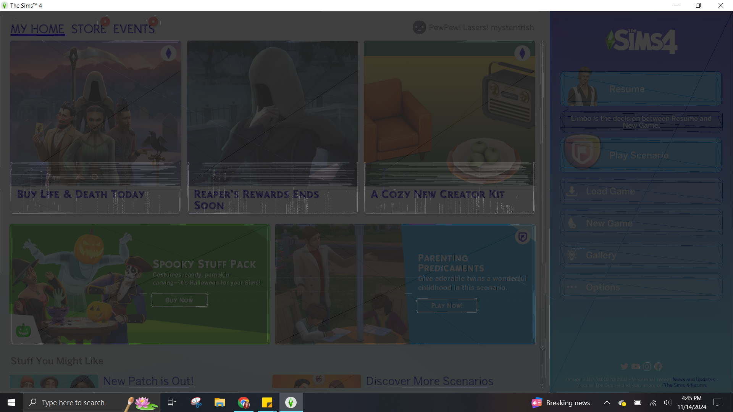This screenshot has height=412, width=733.
Task: Open Discover More Scenarios link
Action: pyautogui.click(x=429, y=381)
